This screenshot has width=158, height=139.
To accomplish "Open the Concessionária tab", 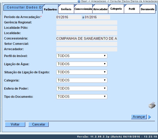I will click(x=83, y=9).
